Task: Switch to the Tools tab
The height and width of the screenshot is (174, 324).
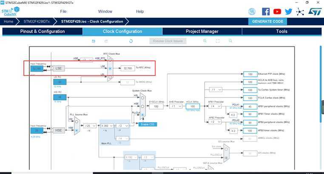Action: point(281,31)
